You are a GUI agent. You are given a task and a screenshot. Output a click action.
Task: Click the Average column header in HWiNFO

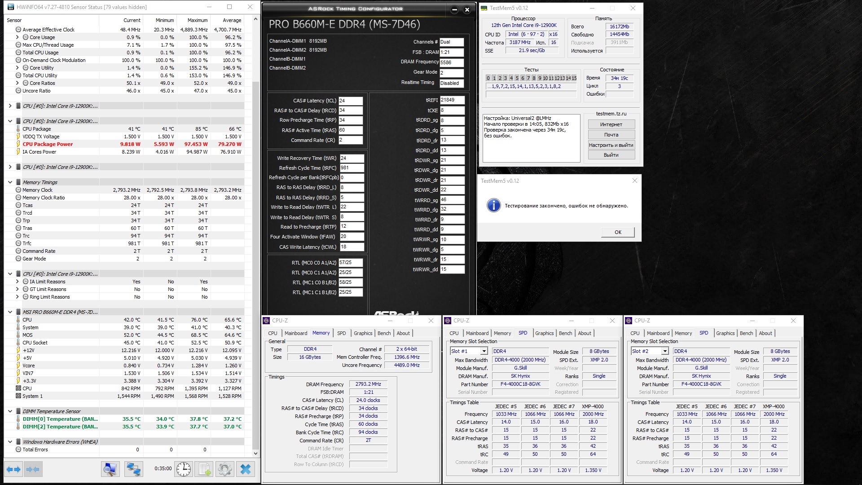[227, 20]
